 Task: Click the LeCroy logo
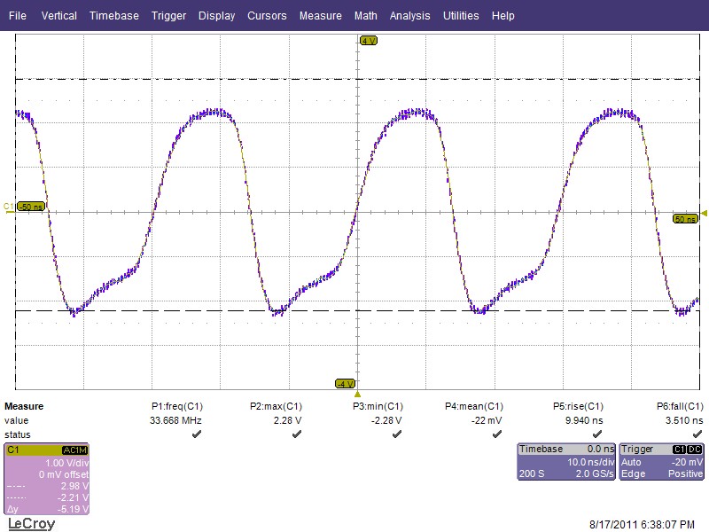tap(31, 523)
